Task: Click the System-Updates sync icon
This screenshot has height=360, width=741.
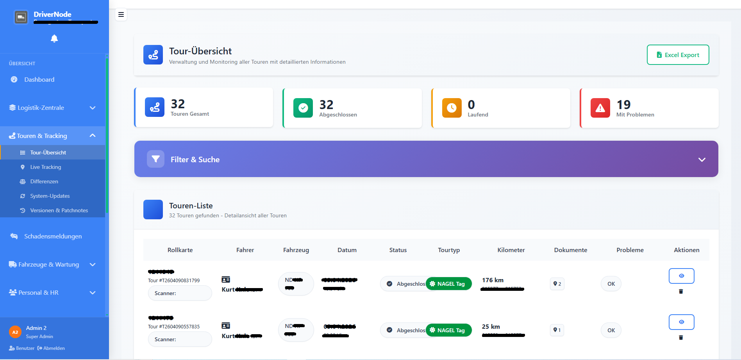Action: click(23, 196)
